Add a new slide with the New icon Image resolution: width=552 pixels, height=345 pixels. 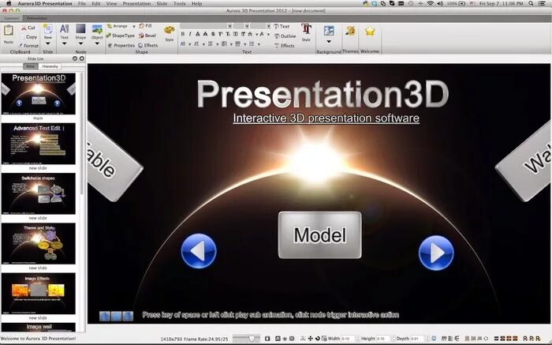point(48,32)
